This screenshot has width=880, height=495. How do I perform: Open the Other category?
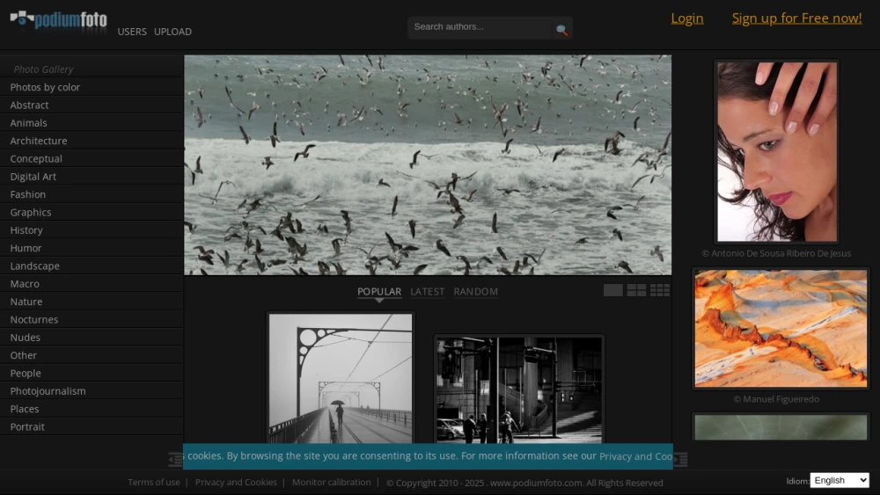point(92,356)
